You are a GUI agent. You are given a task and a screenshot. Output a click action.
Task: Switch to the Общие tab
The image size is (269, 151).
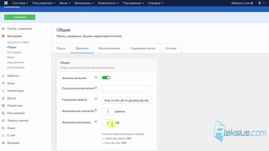pyautogui.click(x=61, y=48)
